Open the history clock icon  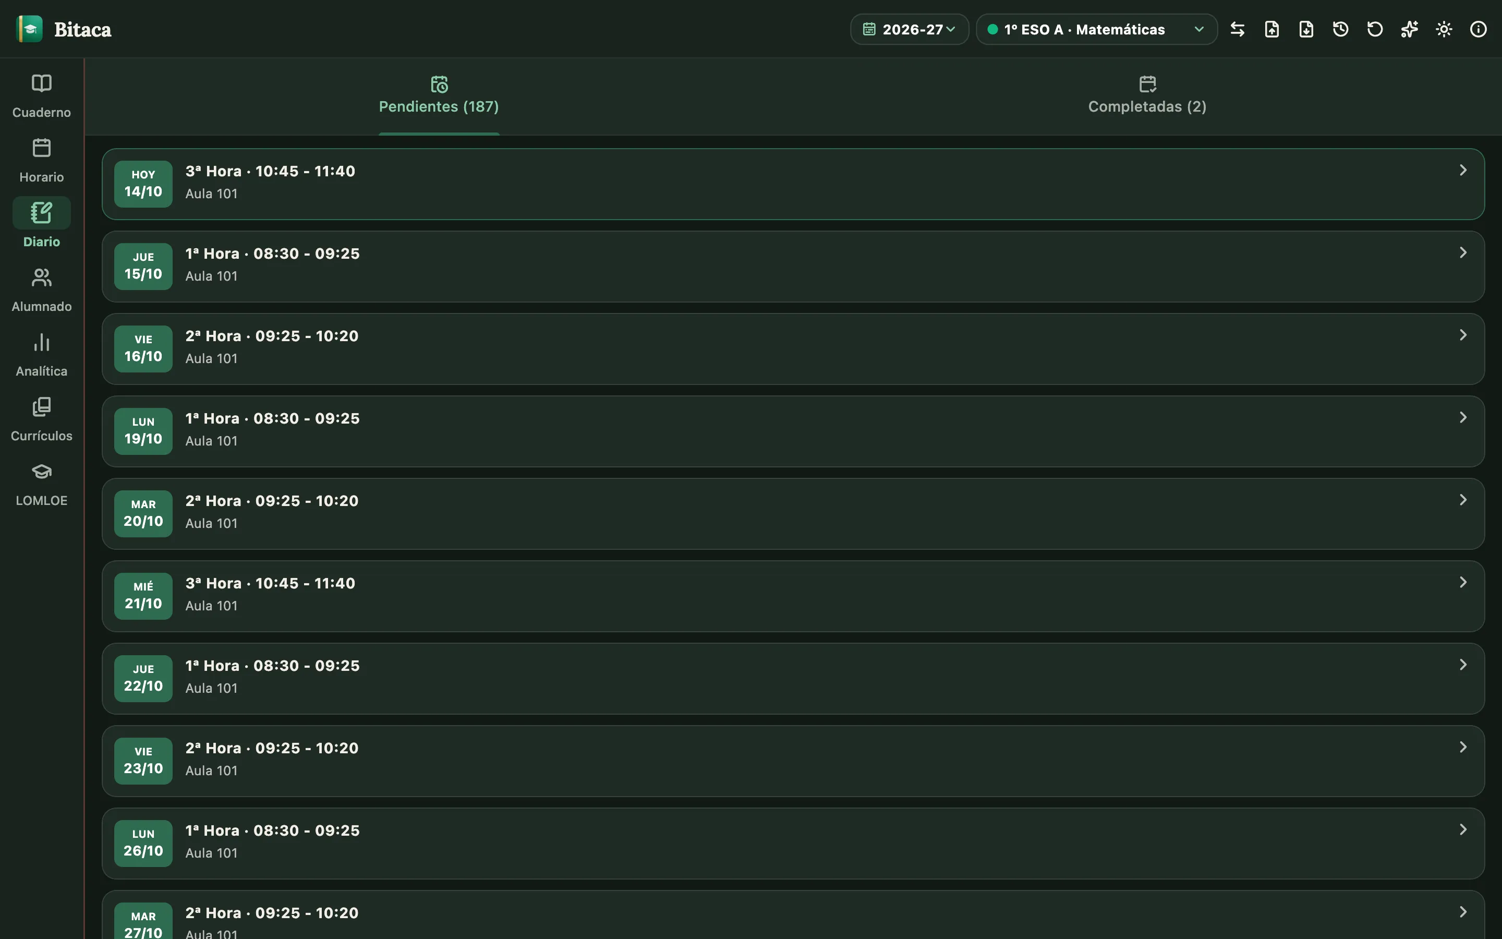[x=1341, y=29]
